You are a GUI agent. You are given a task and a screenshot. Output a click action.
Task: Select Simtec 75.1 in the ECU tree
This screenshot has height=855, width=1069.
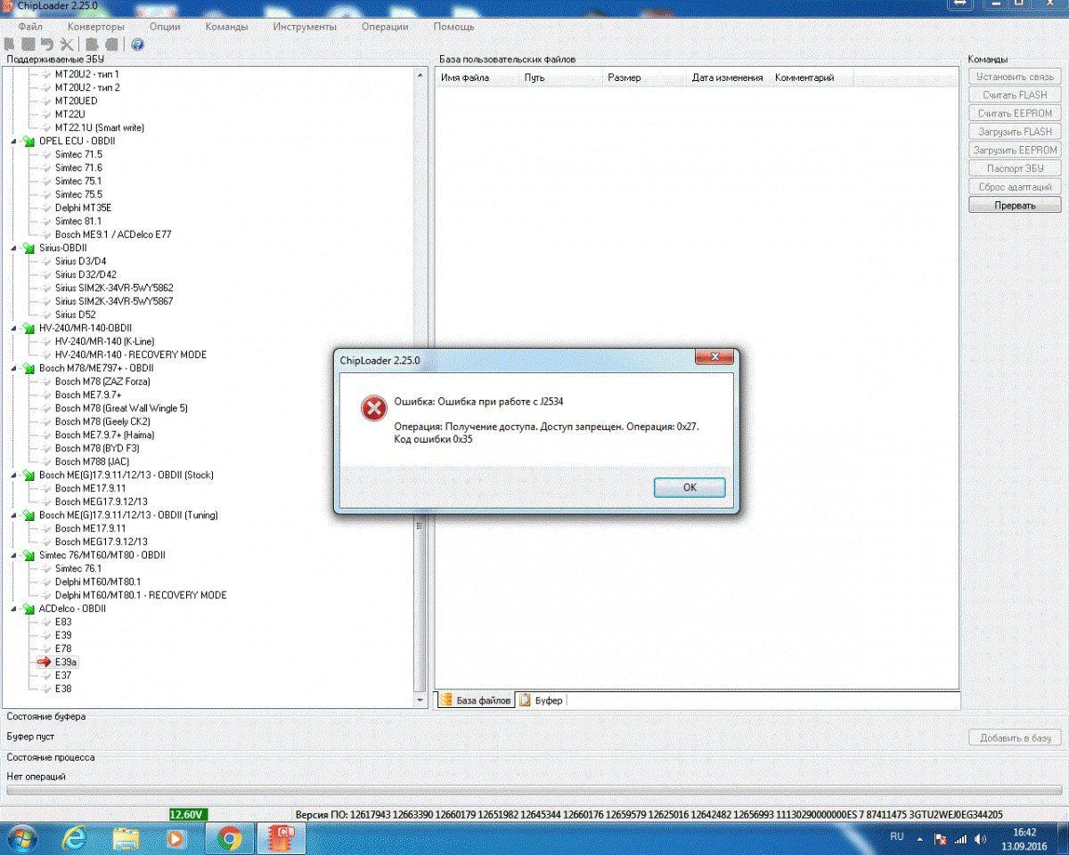tap(78, 181)
